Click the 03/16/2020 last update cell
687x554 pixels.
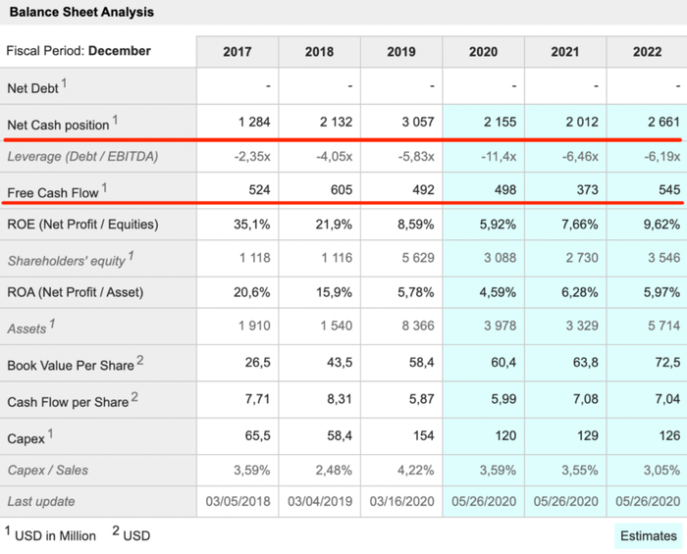[401, 501]
